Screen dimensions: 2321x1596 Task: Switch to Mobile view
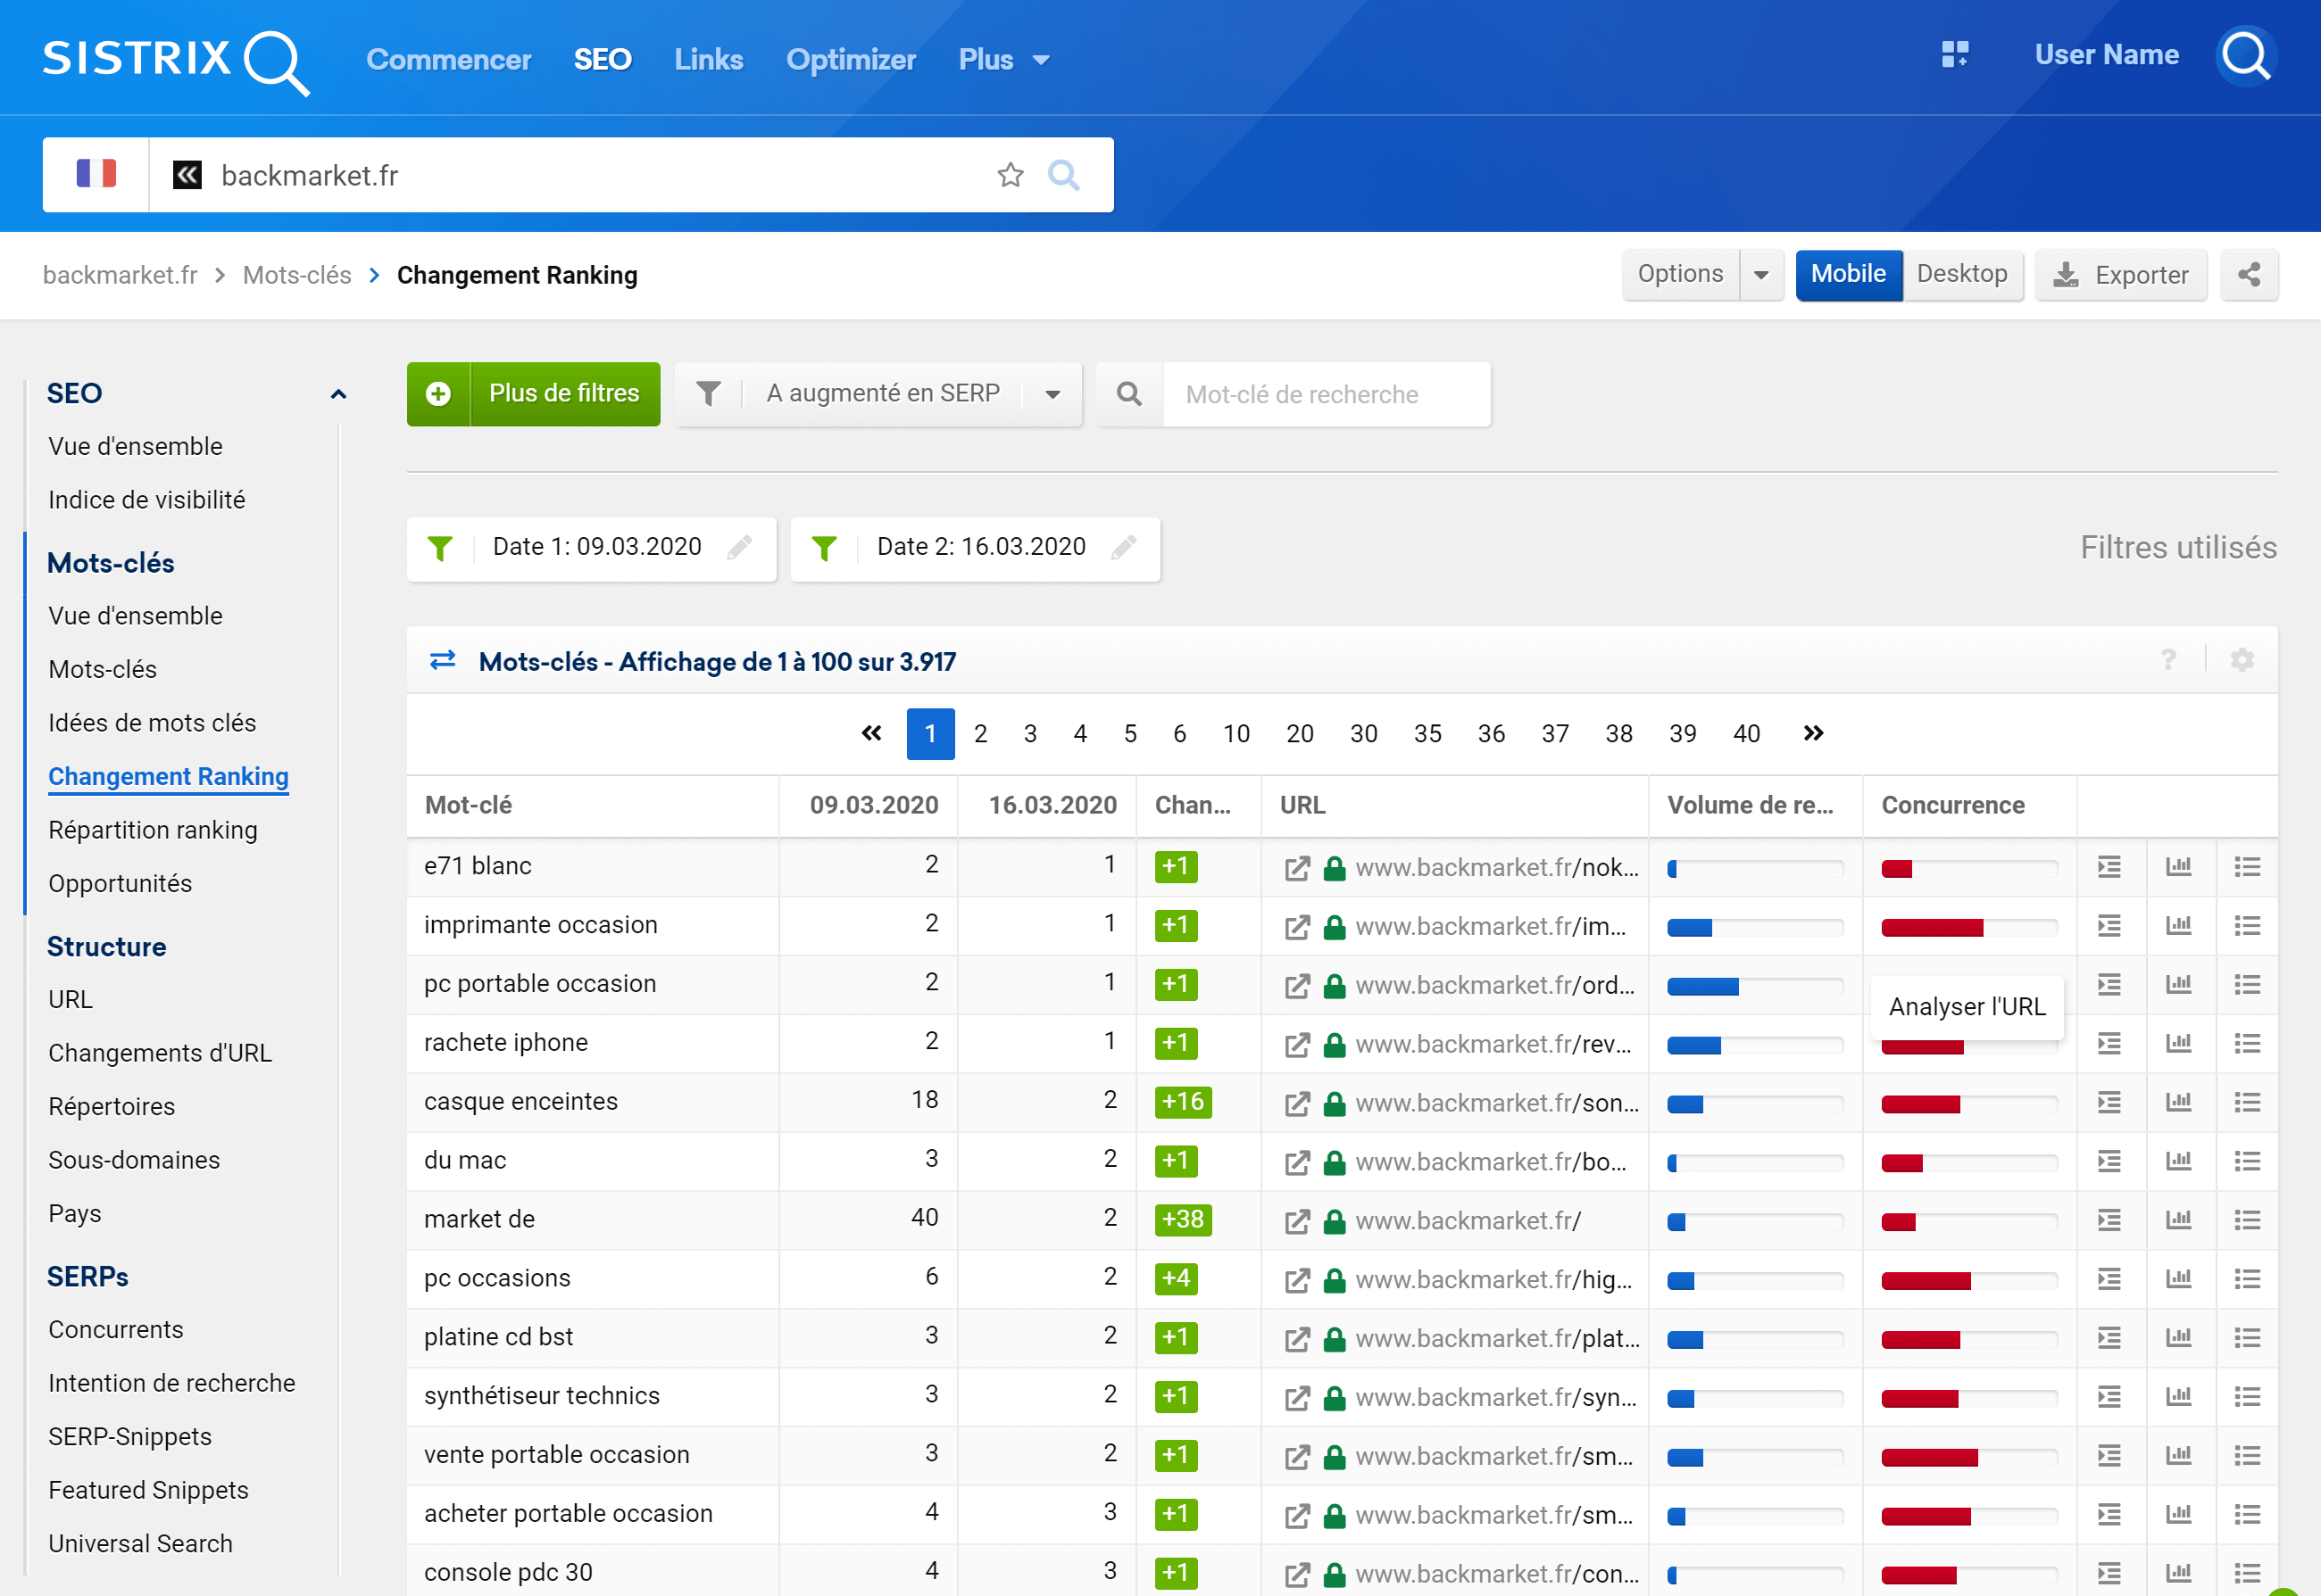coord(1848,274)
